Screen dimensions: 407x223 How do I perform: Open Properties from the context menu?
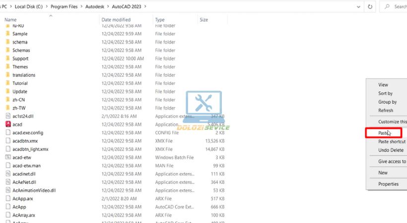pyautogui.click(x=388, y=184)
